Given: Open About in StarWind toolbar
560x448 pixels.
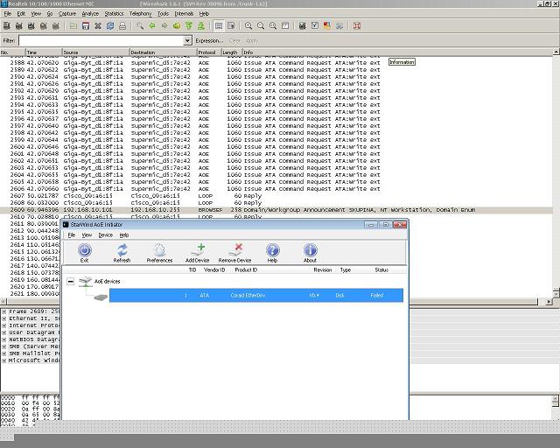Looking at the screenshot, I should click(x=310, y=253).
